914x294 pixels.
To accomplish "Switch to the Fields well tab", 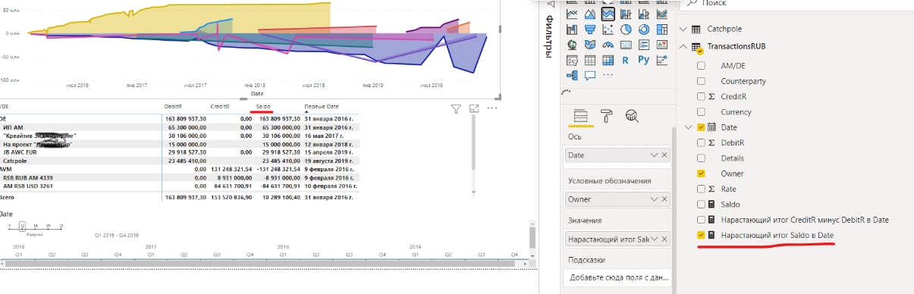I will point(581,116).
